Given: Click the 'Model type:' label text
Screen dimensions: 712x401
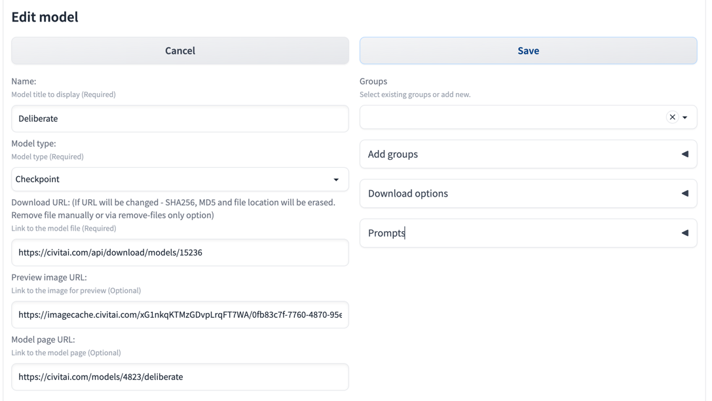Looking at the screenshot, I should click(x=33, y=143).
